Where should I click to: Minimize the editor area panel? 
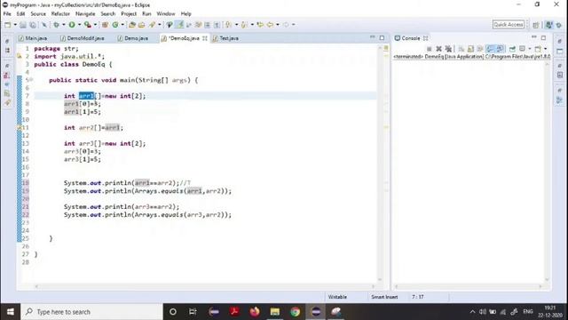pyautogui.click(x=373, y=37)
